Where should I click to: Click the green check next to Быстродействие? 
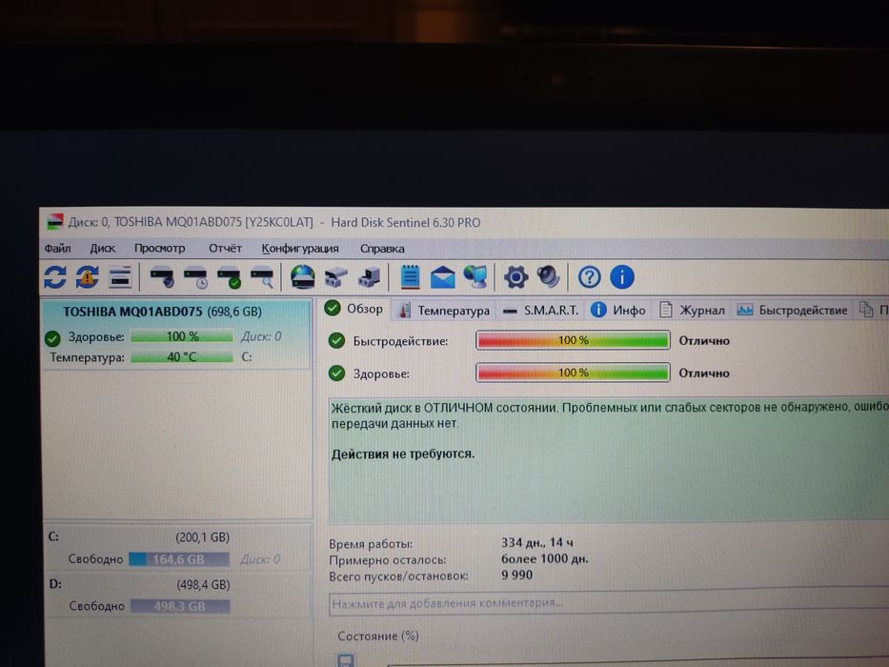click(336, 340)
